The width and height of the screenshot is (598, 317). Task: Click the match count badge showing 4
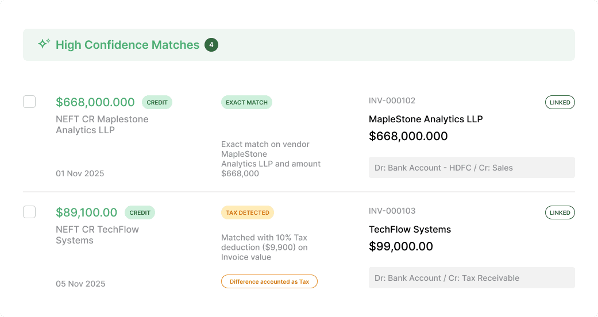pyautogui.click(x=211, y=45)
